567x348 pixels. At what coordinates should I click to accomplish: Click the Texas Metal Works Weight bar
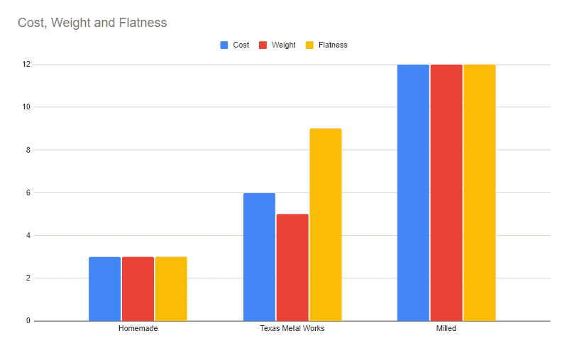pos(292,267)
